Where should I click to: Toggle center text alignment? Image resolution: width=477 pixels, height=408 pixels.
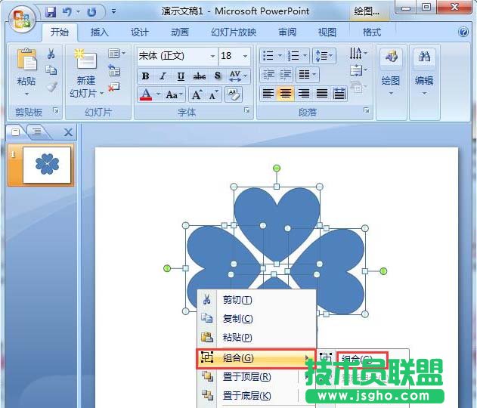pyautogui.click(x=285, y=94)
